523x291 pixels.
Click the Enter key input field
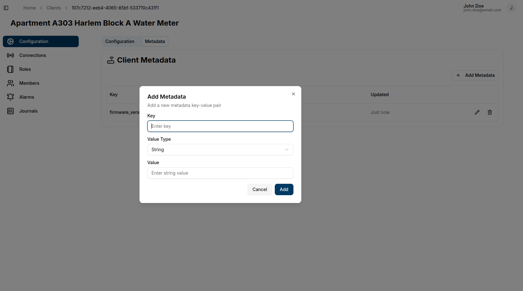(x=220, y=126)
